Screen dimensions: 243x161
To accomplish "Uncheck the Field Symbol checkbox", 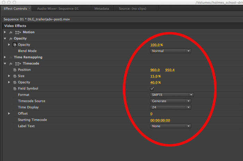I will pos(152,89).
